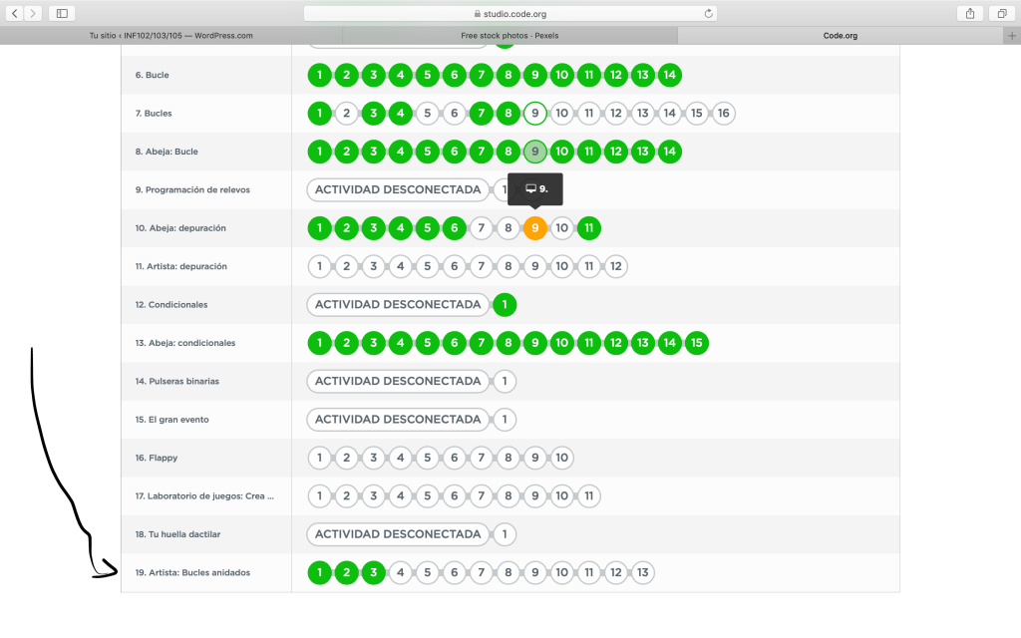Switch to the Free stock photos Pexels tab
This screenshot has height=638, width=1021.
pyautogui.click(x=510, y=35)
